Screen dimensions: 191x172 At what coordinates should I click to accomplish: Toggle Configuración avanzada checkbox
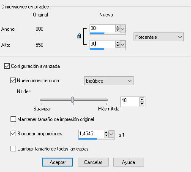(7, 66)
